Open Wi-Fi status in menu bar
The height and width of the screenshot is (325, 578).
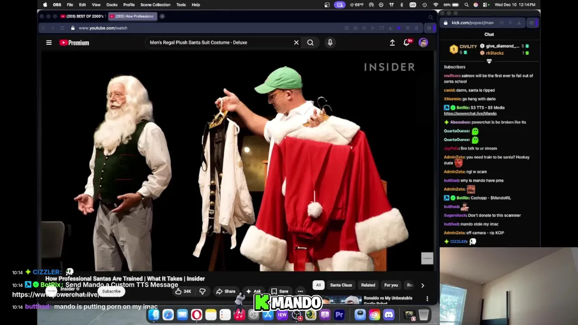pos(436,5)
